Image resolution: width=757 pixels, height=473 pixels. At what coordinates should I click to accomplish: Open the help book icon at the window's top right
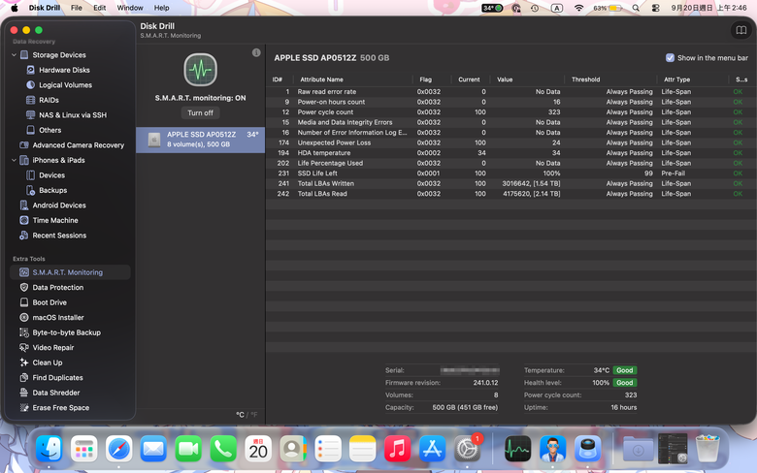[x=741, y=30]
